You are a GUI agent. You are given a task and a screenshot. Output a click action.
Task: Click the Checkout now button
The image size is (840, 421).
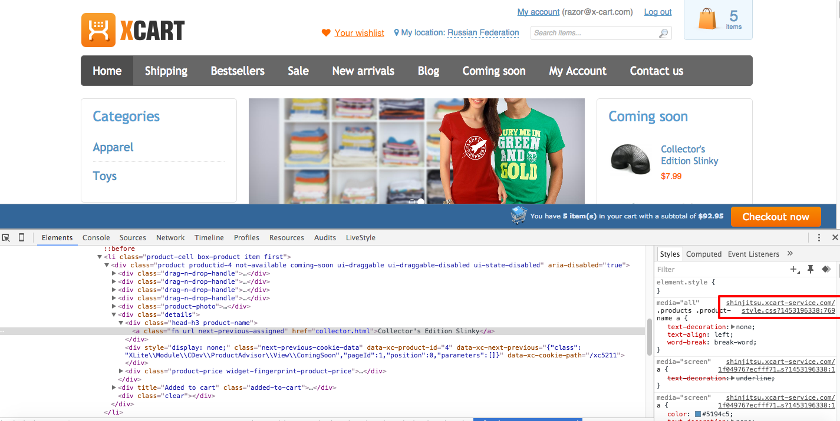(x=775, y=217)
